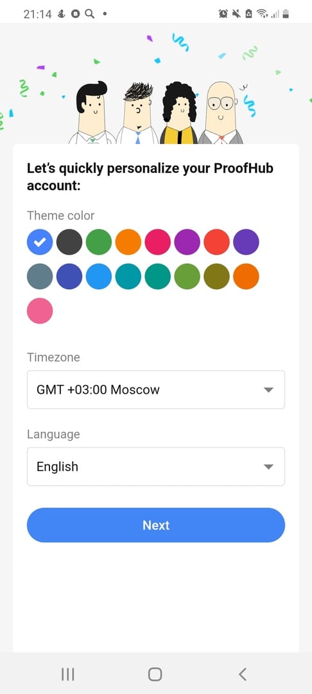Select the teal theme color swatch
312x694 pixels.
tap(158, 276)
